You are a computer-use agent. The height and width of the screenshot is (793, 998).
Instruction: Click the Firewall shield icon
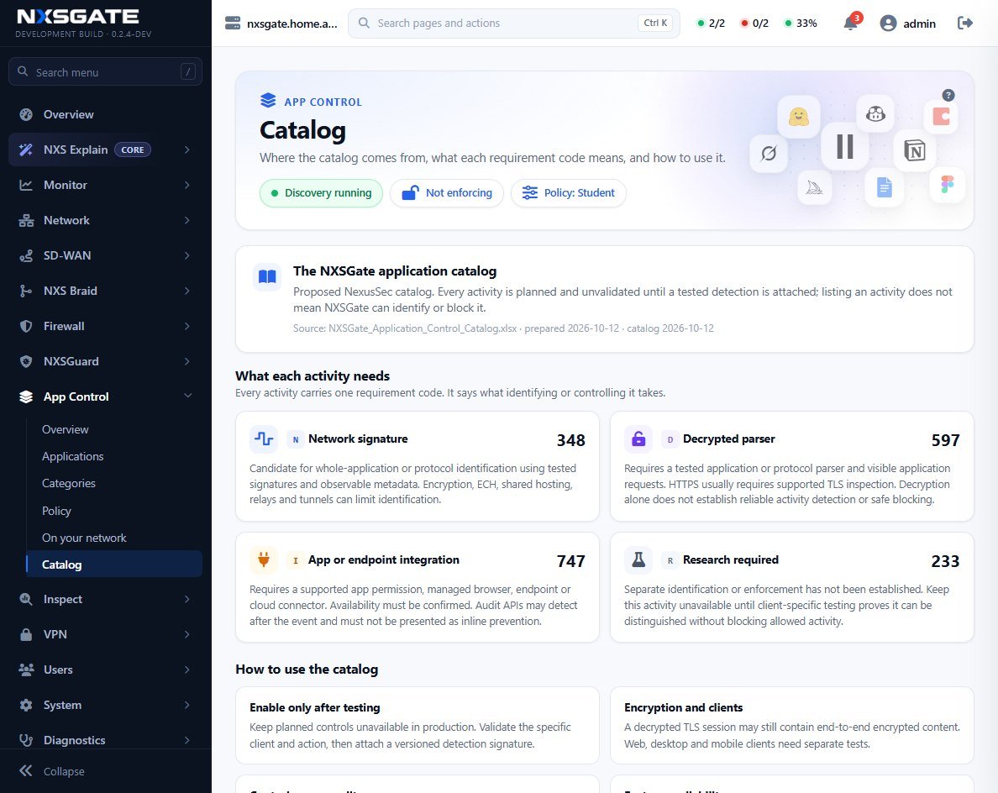coord(26,327)
